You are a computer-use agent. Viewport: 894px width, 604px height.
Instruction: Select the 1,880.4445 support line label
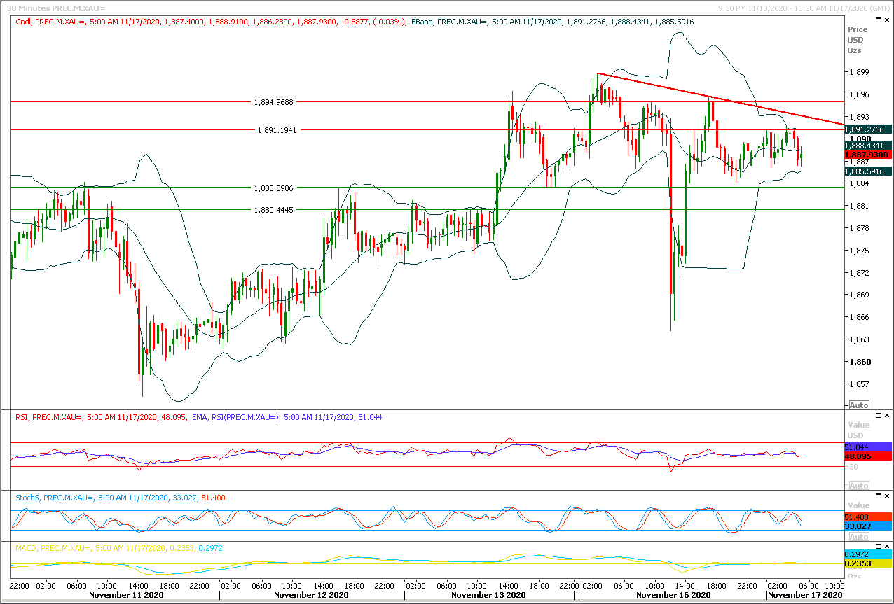click(275, 209)
